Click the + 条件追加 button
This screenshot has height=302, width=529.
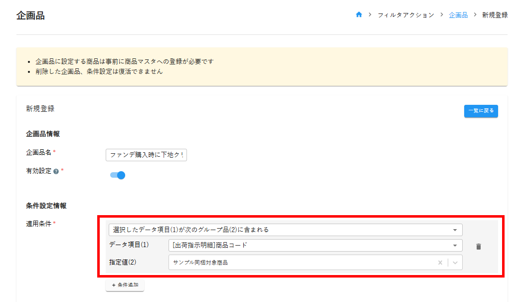125,285
